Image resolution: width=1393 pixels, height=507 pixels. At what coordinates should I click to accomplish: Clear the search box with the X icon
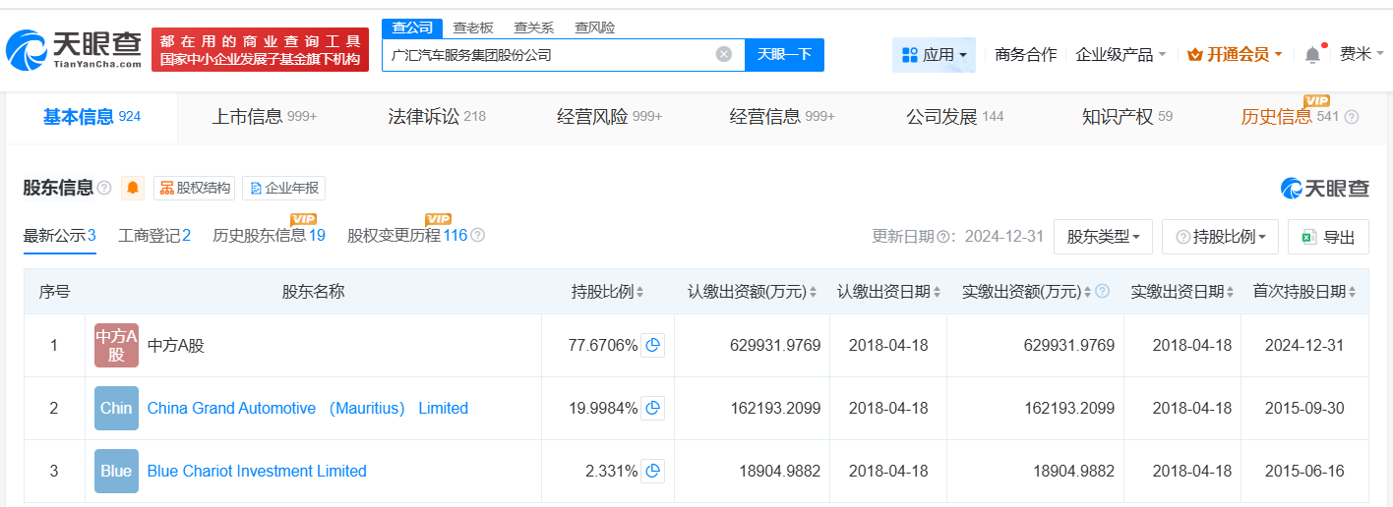pyautogui.click(x=724, y=55)
